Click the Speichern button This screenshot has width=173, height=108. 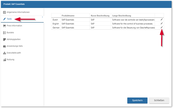pyautogui.click(x=137, y=101)
